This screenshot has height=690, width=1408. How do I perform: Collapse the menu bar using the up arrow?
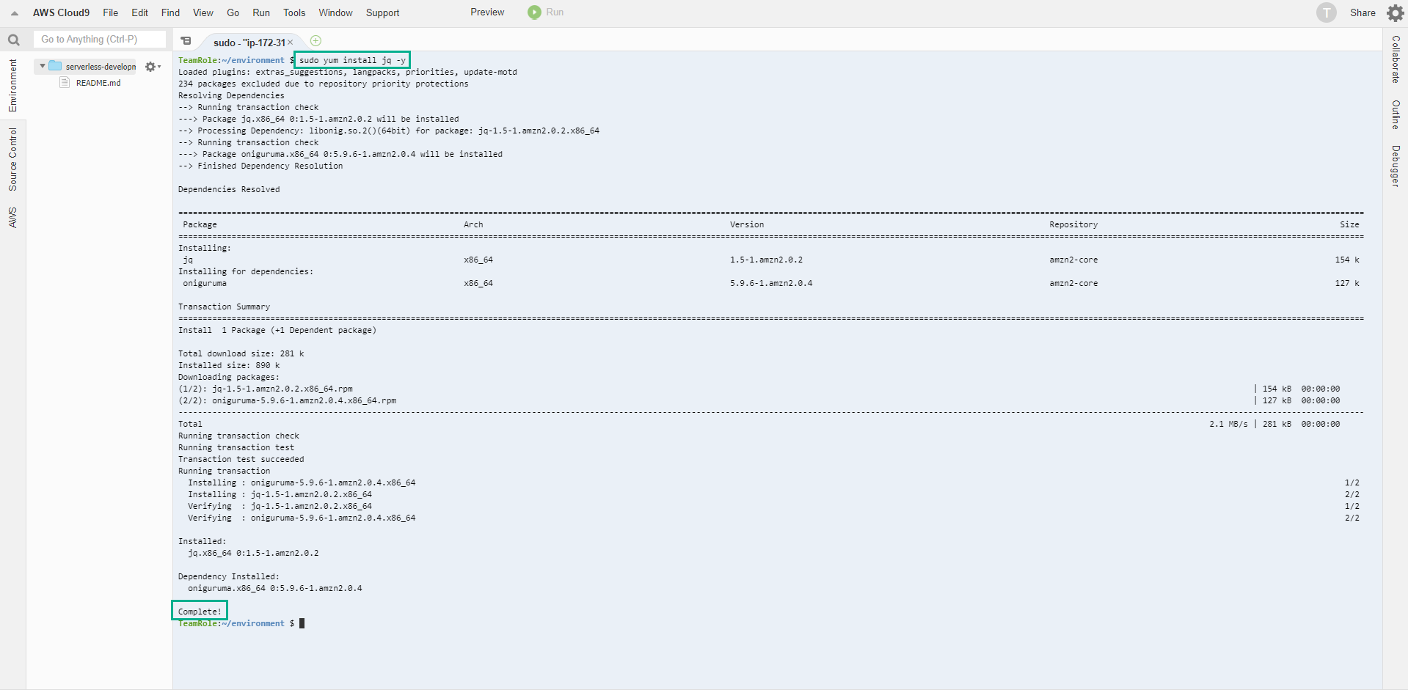tap(15, 13)
